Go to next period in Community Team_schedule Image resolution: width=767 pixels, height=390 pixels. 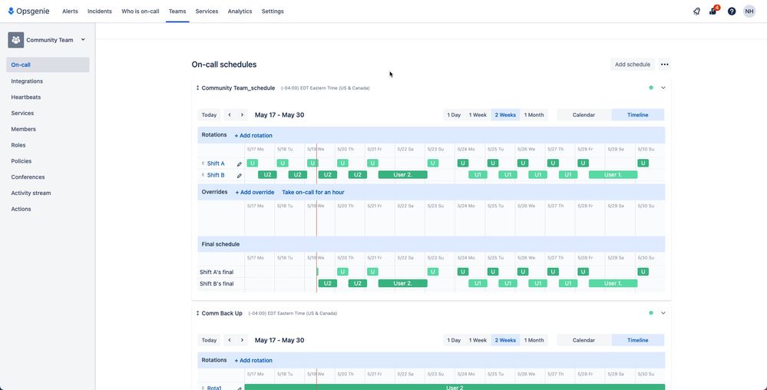pos(242,115)
